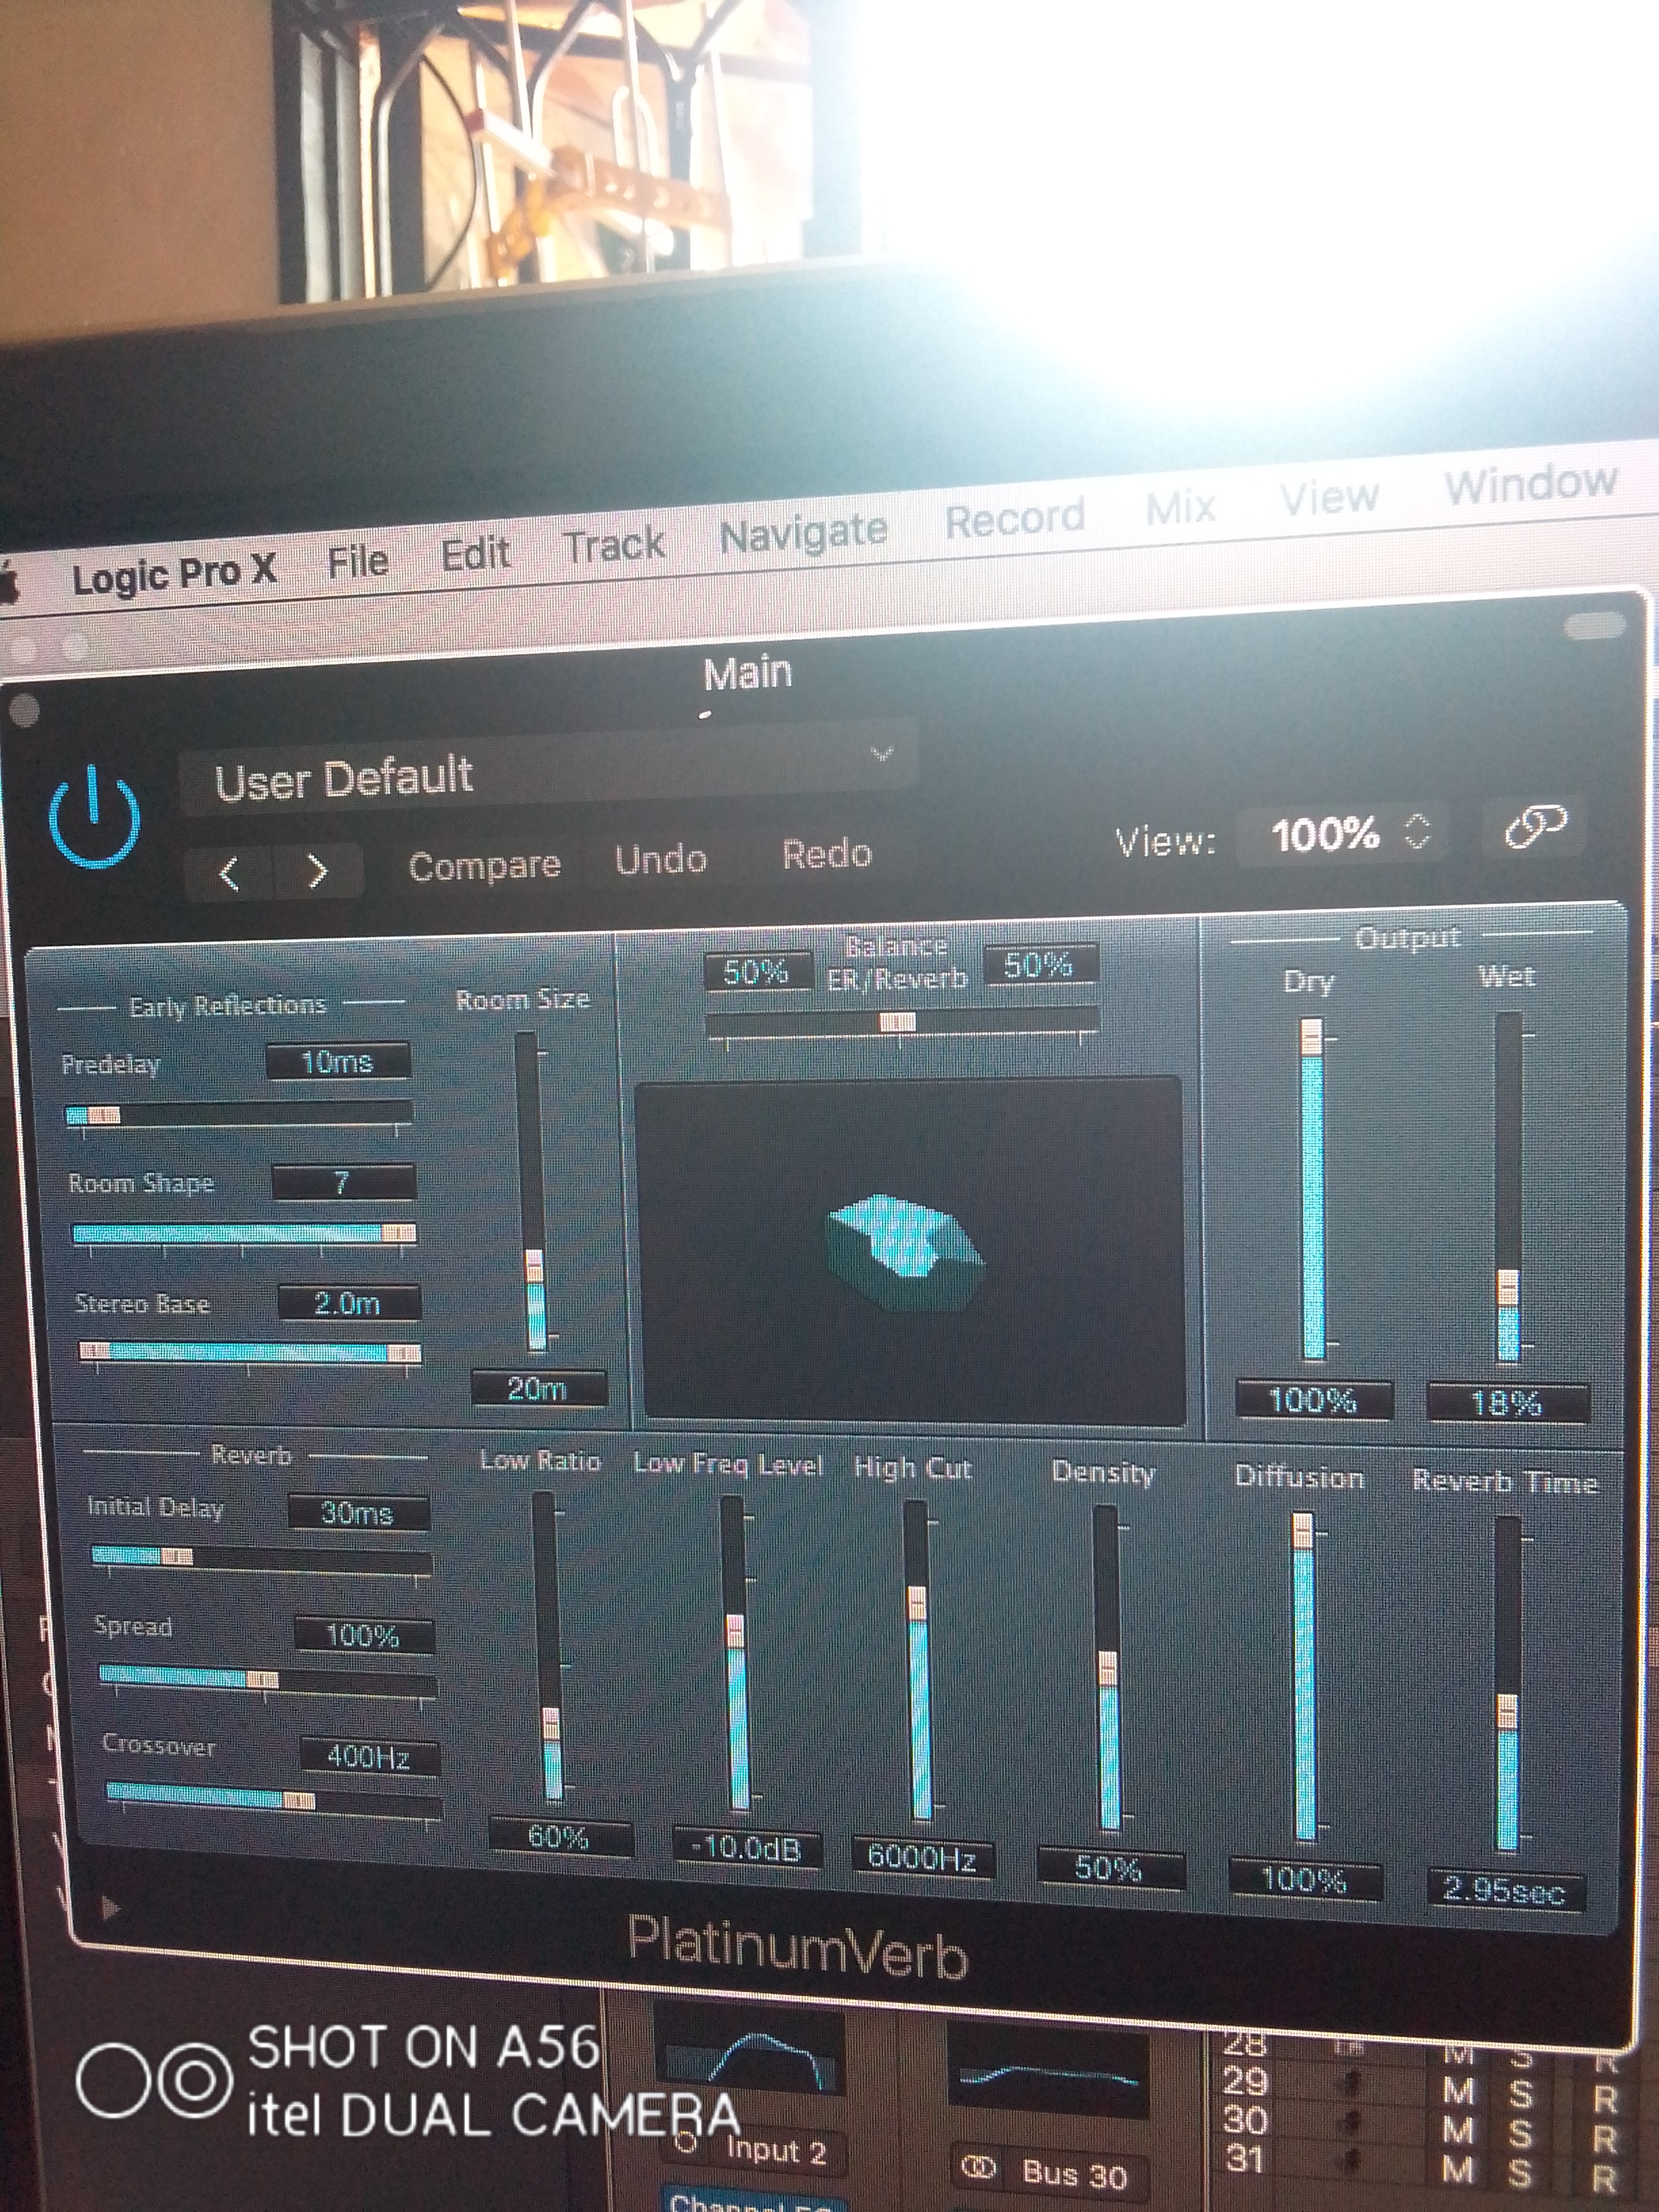Screen dimensions: 1659x2212
Task: Open the Edit menu
Action: click(476, 554)
